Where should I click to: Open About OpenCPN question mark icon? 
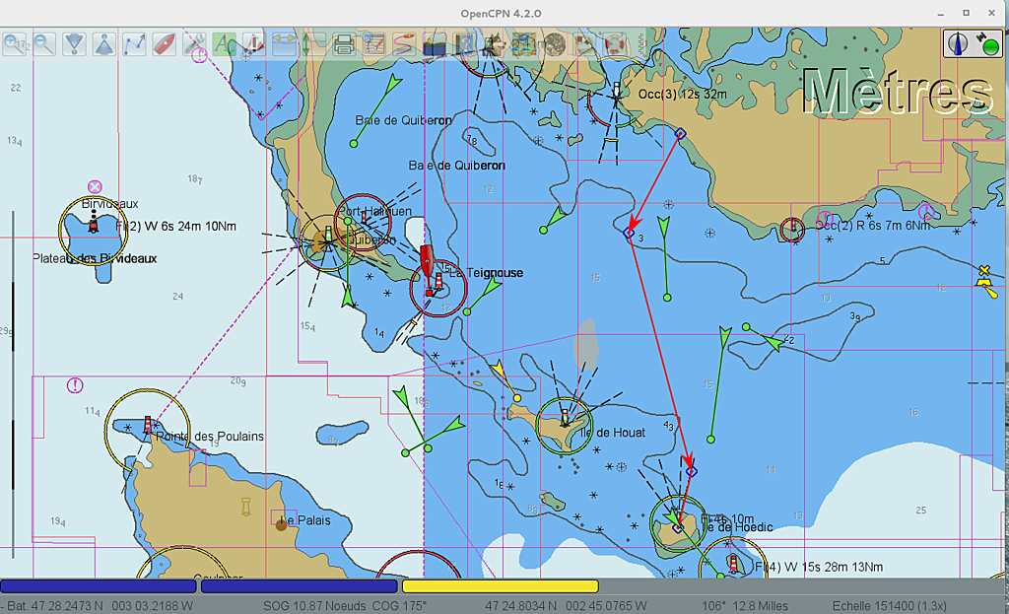[464, 44]
